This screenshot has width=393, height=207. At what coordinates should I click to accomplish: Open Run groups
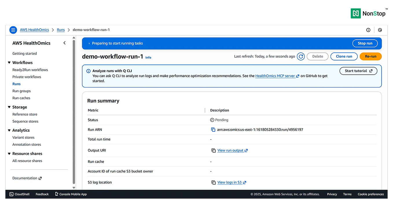point(21,91)
